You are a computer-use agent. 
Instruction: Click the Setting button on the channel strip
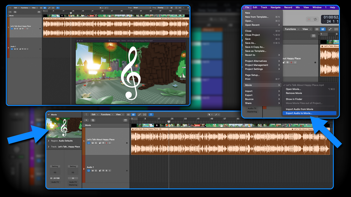point(55,166)
